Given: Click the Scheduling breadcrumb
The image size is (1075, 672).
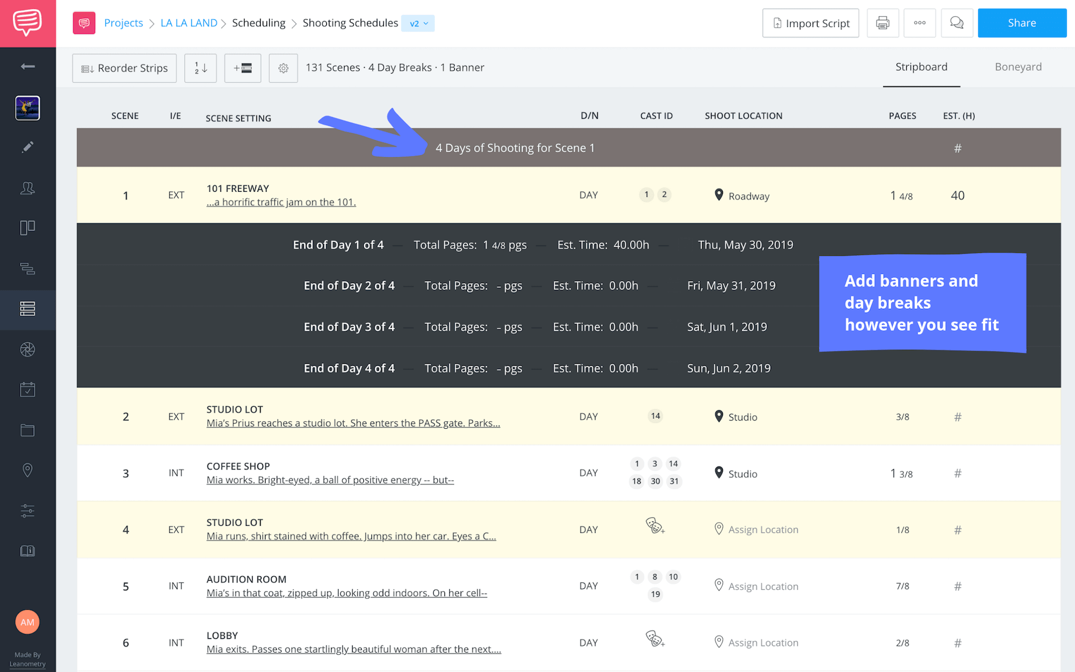Looking at the screenshot, I should pos(259,23).
